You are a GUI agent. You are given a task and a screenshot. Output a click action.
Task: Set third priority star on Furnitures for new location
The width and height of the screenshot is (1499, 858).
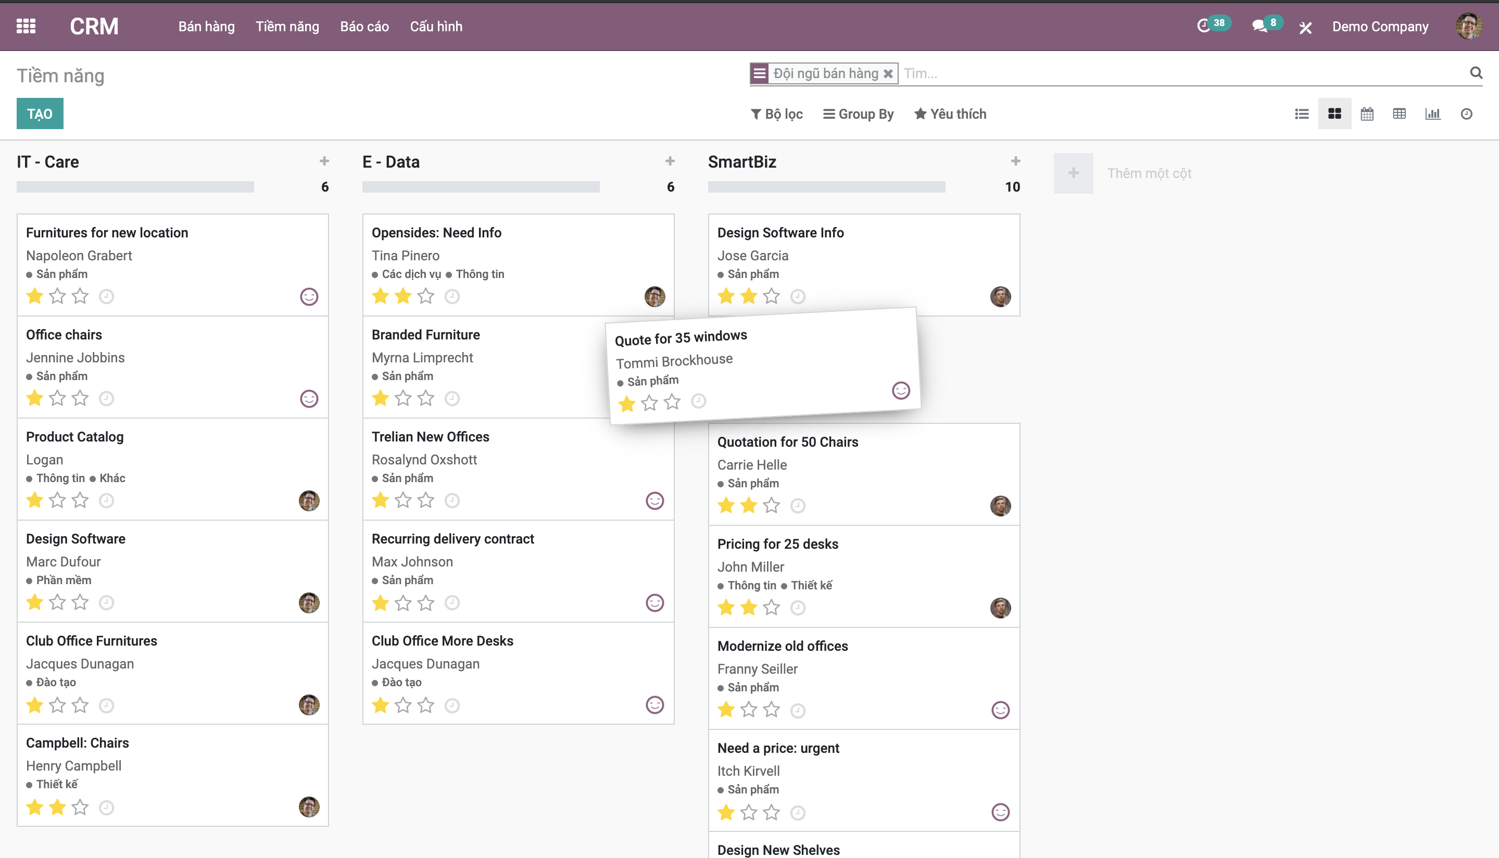[80, 296]
